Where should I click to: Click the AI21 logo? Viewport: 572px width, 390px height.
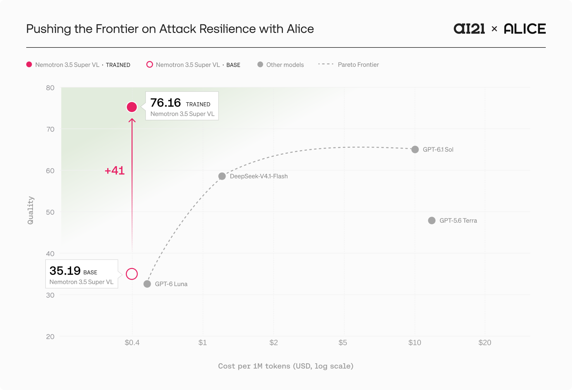pyautogui.click(x=469, y=29)
